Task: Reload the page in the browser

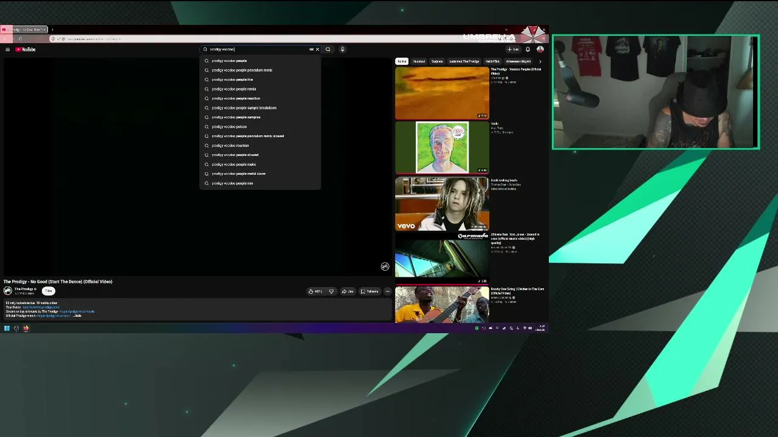Action: 20,39
